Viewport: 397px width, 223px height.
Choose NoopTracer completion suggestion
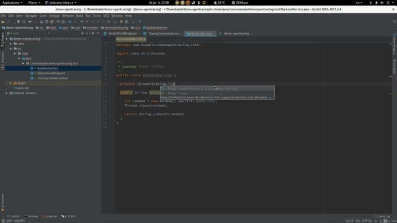(217, 94)
